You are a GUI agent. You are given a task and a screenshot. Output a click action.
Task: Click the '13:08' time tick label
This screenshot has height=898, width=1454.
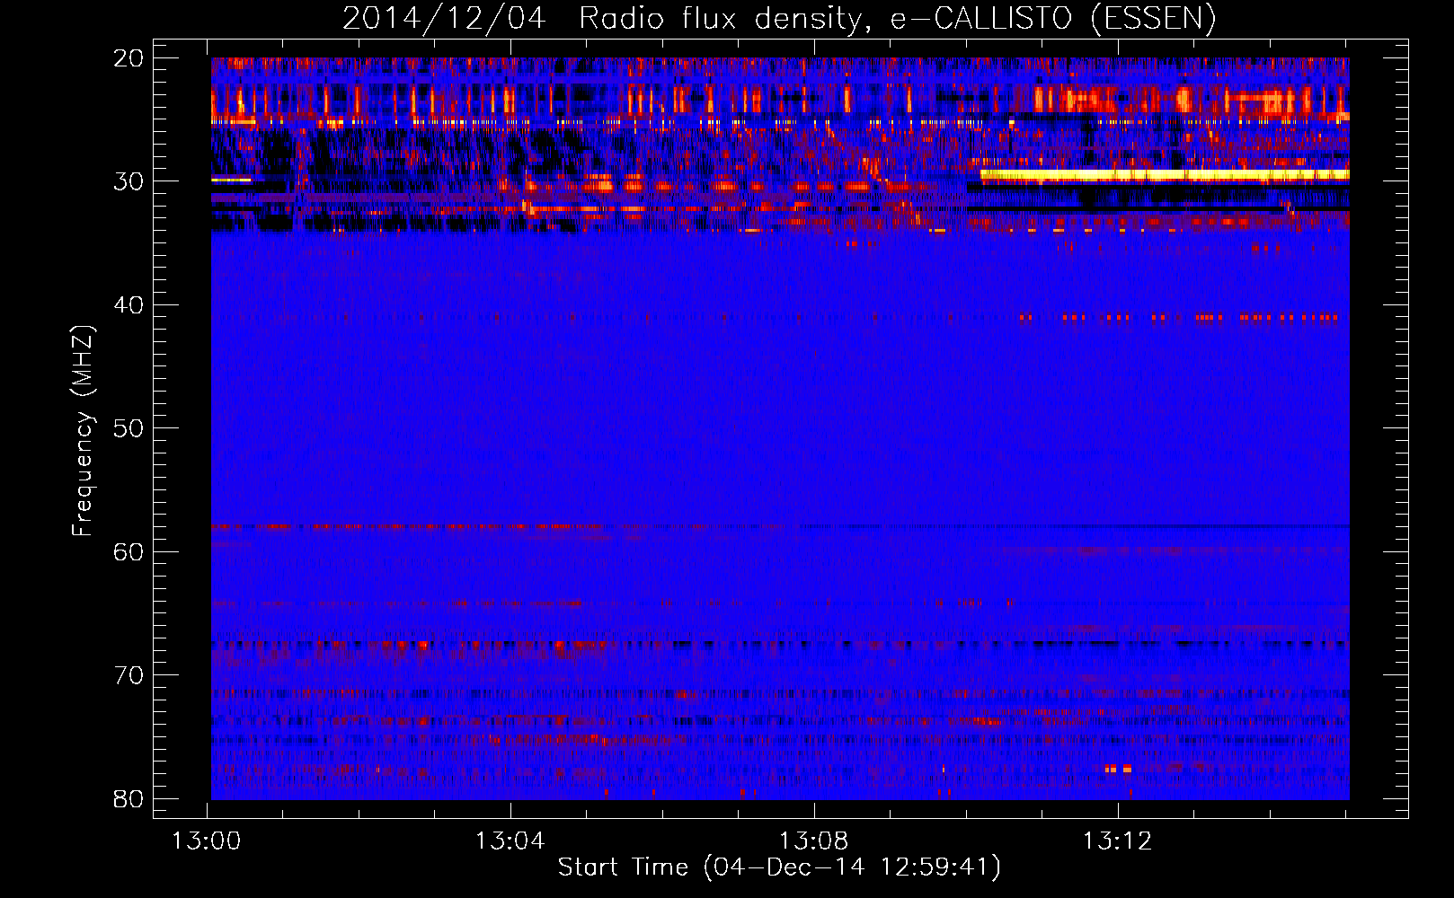[x=813, y=841]
